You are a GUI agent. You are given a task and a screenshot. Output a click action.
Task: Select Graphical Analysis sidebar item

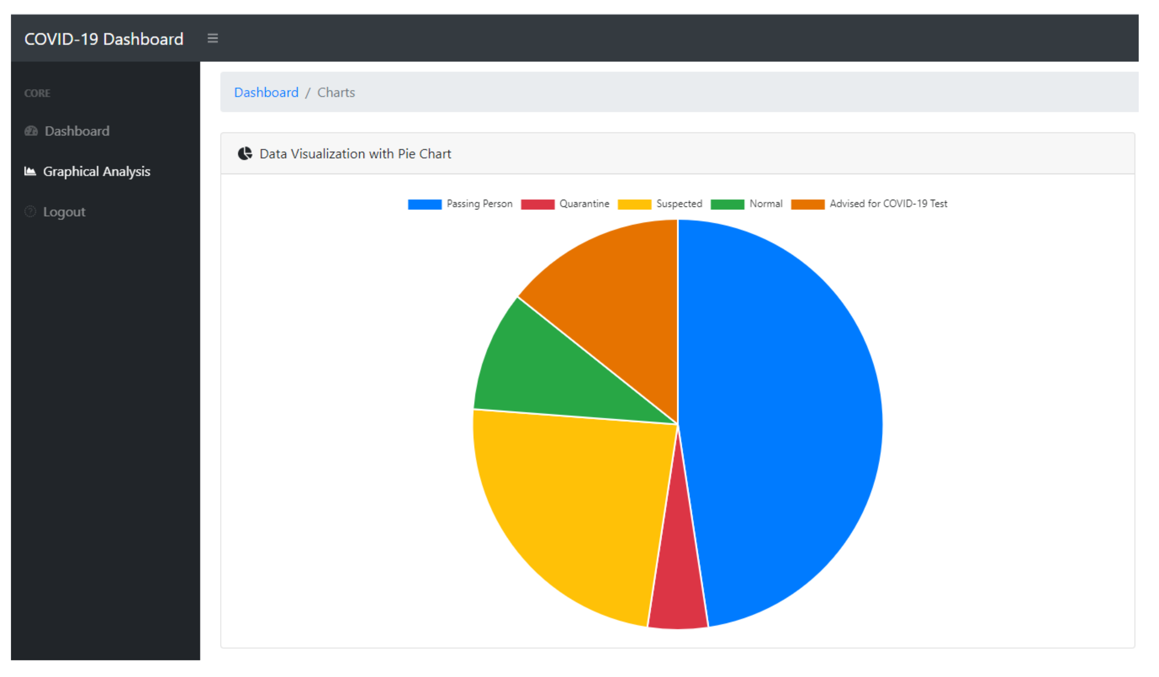click(97, 171)
